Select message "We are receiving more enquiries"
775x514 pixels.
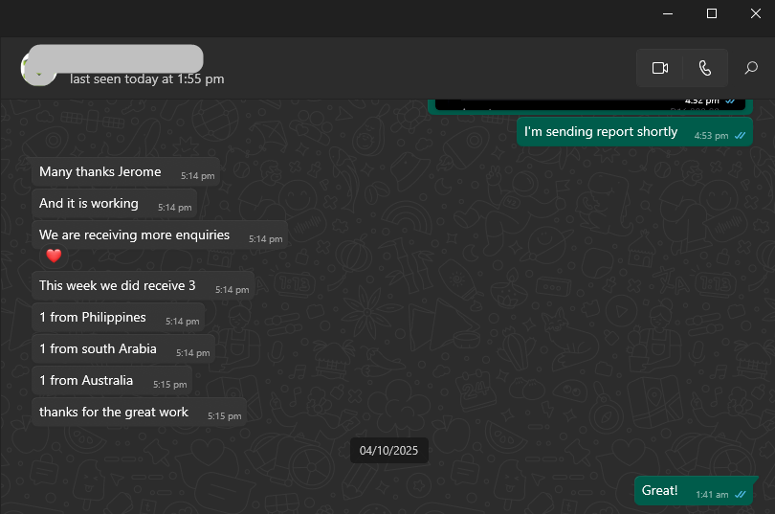[x=160, y=235]
